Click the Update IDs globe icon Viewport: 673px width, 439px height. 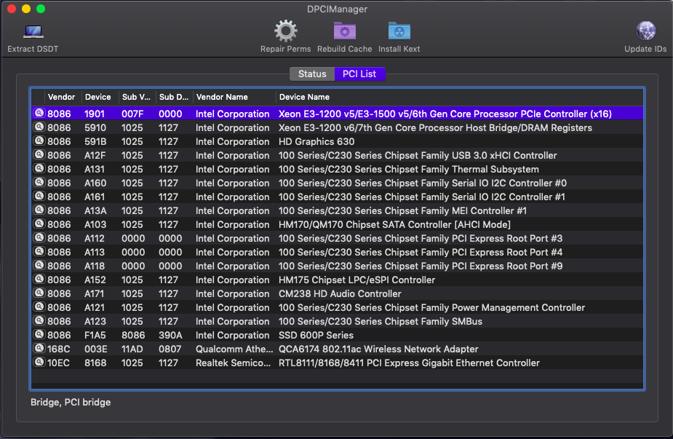coord(645,31)
